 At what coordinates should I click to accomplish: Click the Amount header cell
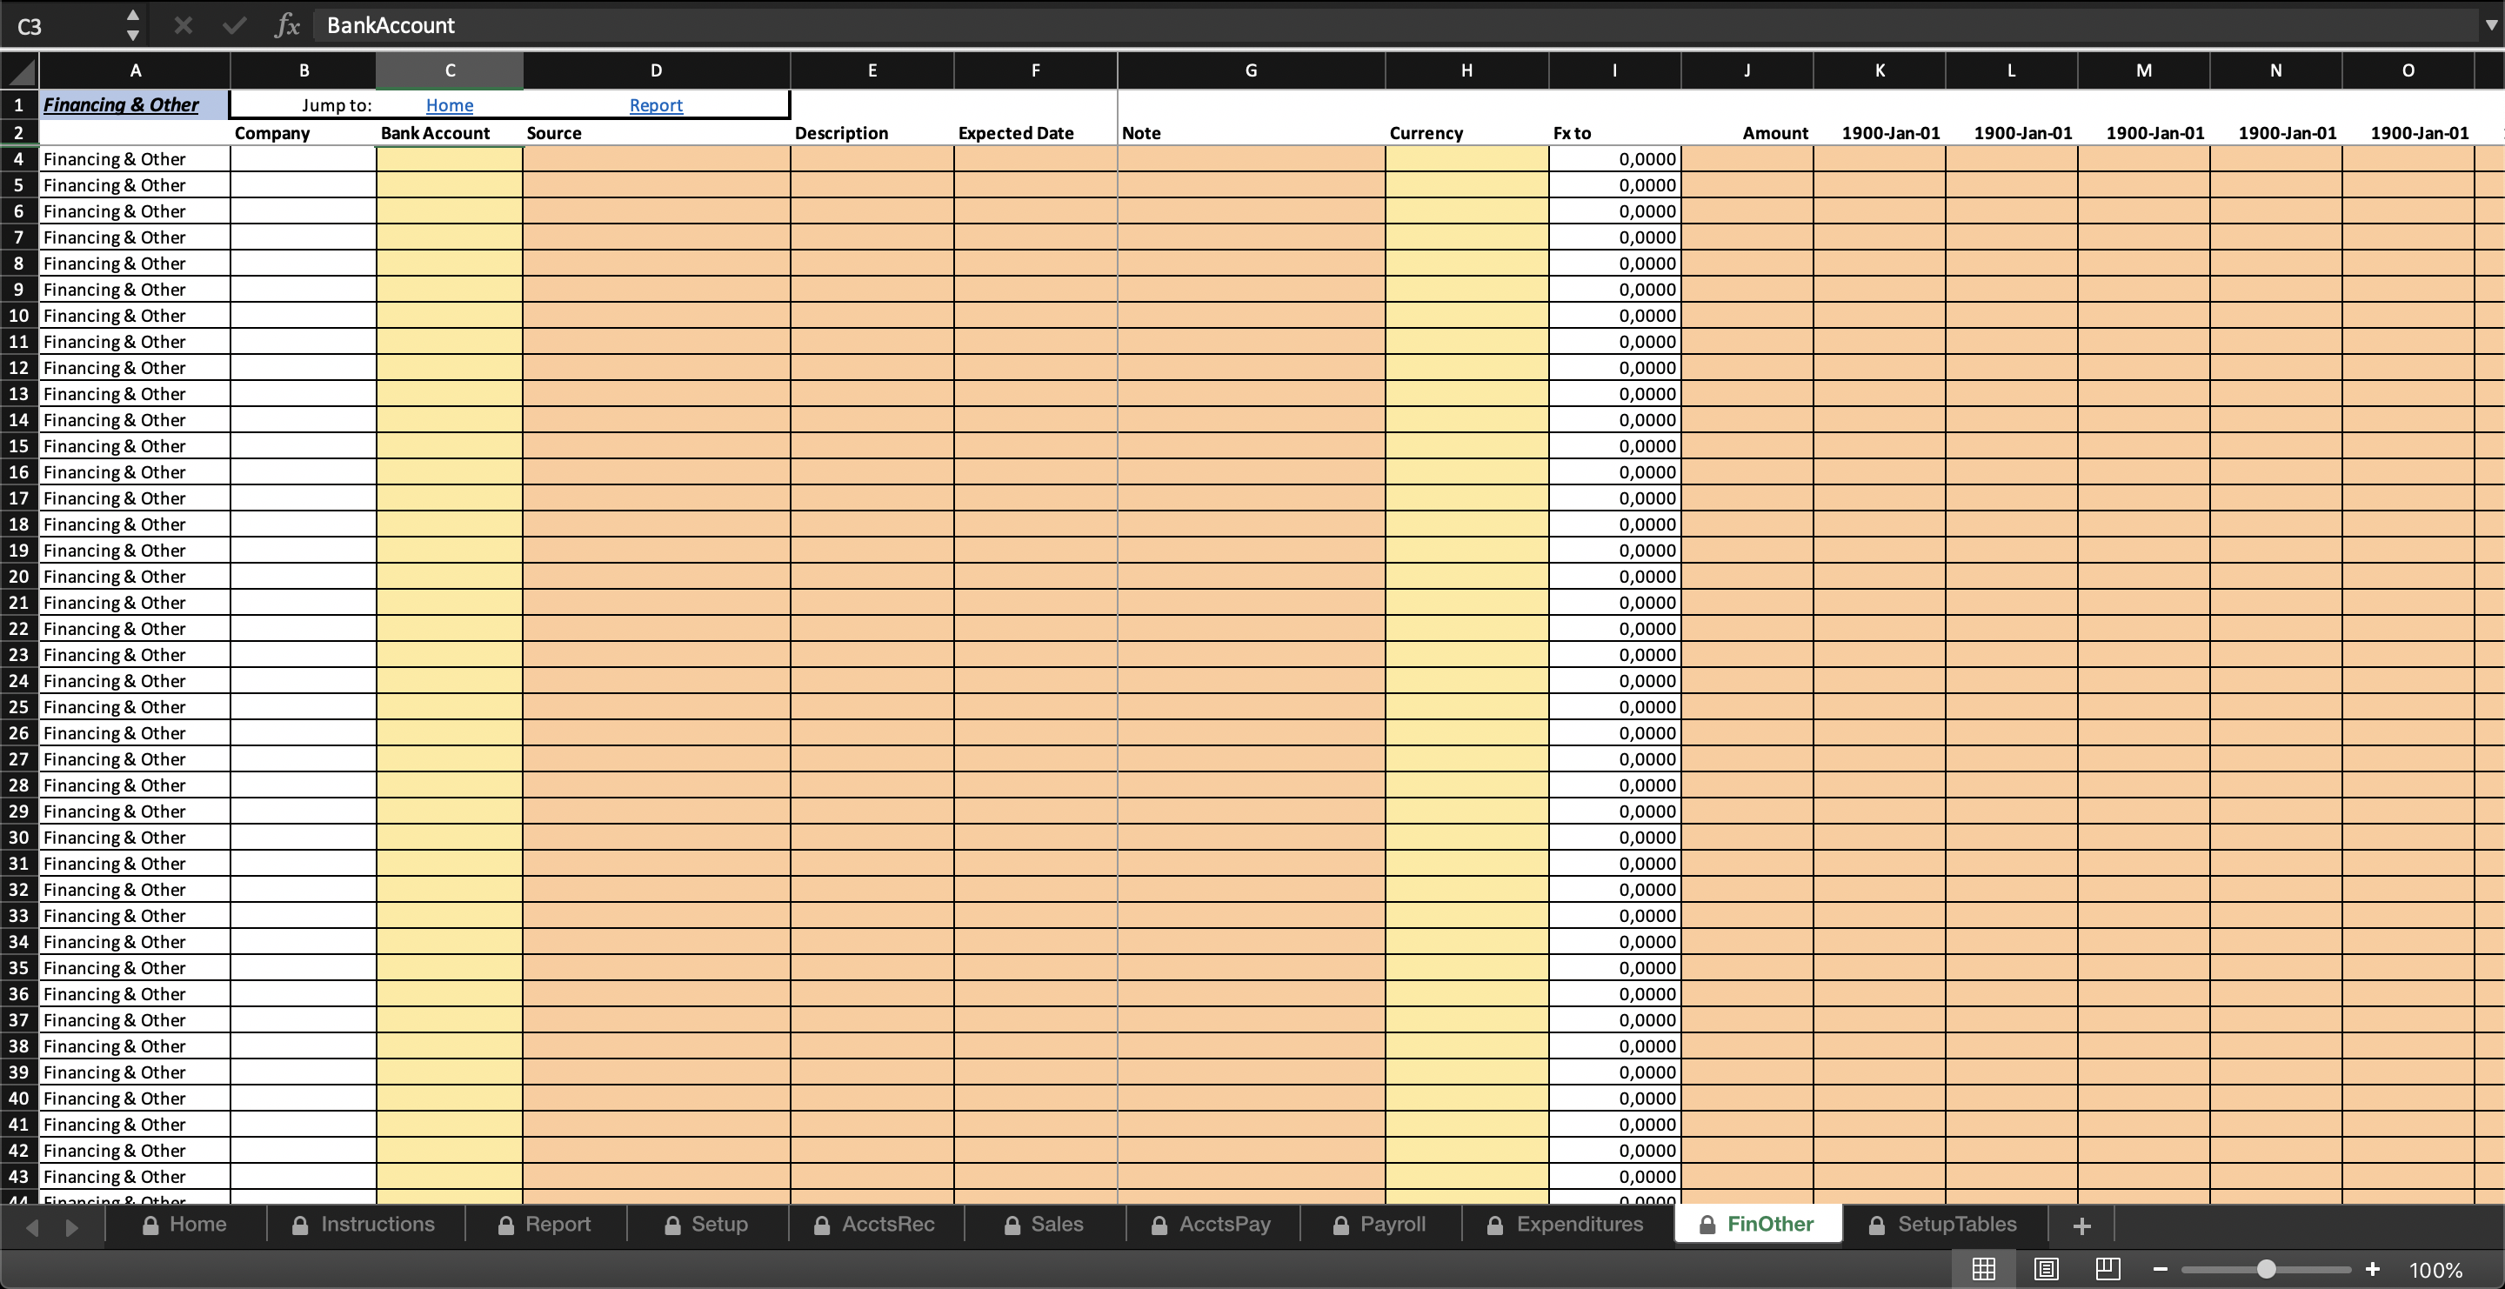pyautogui.click(x=1747, y=133)
